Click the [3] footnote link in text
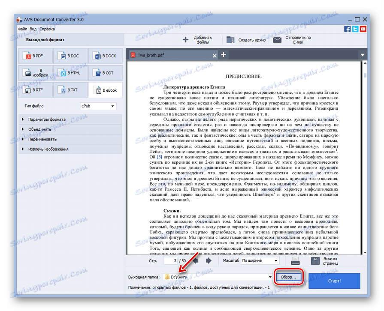The height and width of the screenshot is (311, 384). click(160, 157)
